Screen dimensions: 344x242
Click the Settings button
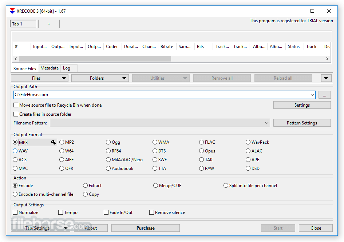click(302, 105)
